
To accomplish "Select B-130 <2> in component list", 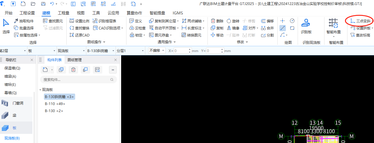I will pyautogui.click(x=54, y=111).
